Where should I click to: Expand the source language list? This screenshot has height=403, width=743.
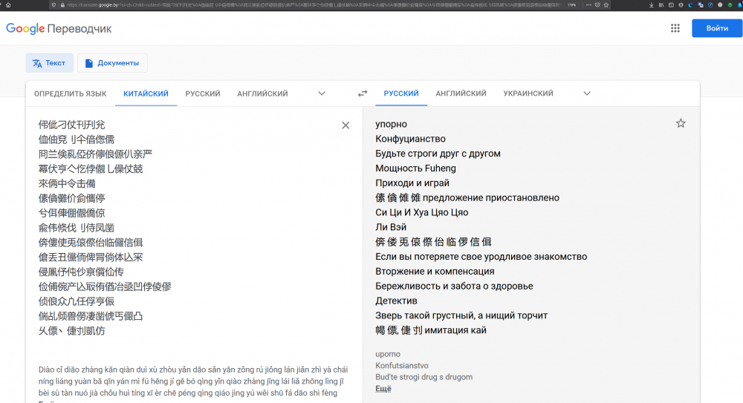(x=322, y=94)
